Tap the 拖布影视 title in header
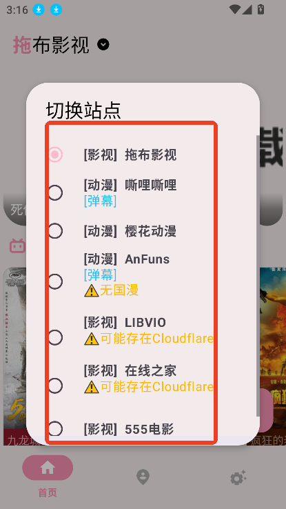286x509 pixels. point(51,45)
